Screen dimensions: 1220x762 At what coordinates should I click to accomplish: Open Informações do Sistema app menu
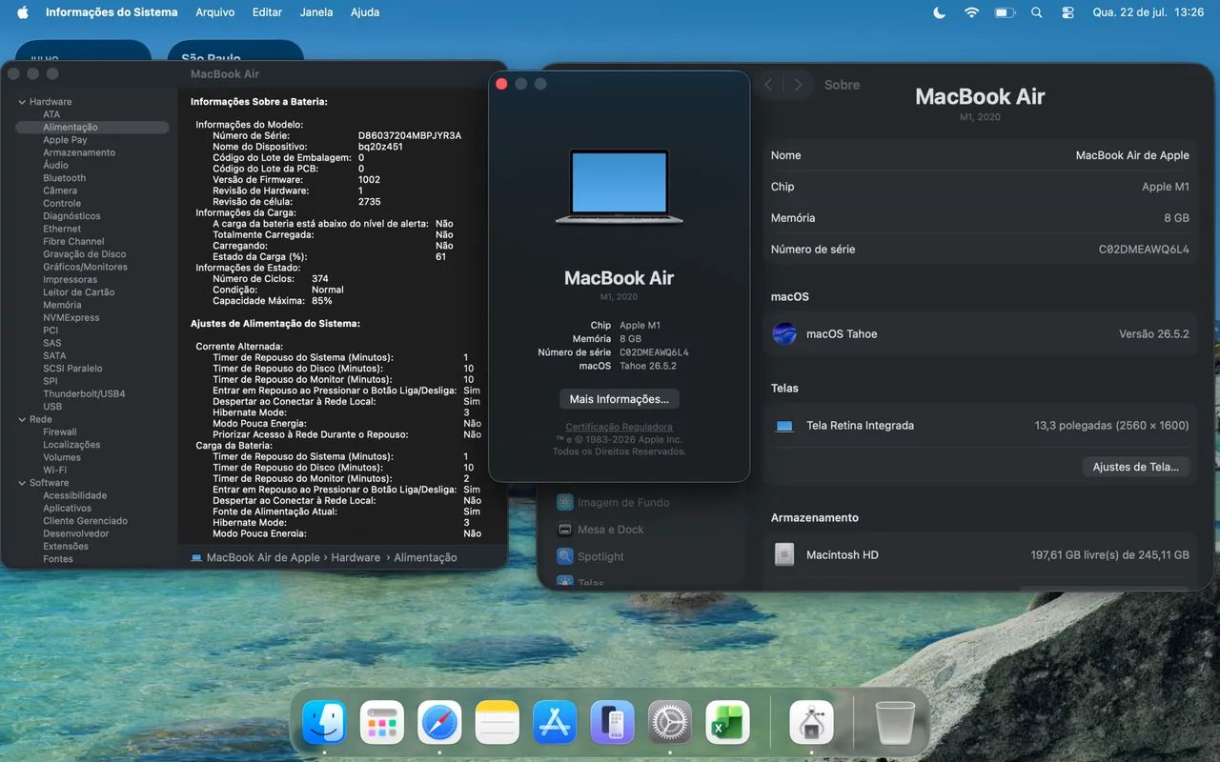[x=112, y=12]
